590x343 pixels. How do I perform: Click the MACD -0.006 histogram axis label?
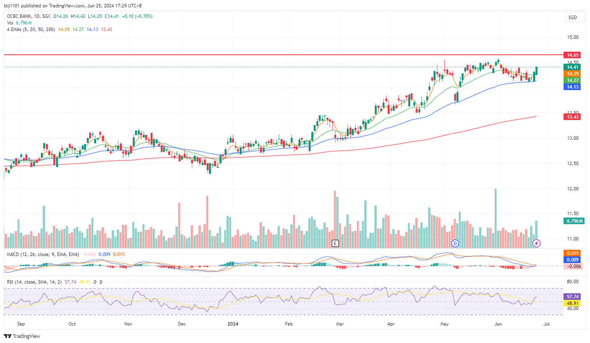(573, 266)
